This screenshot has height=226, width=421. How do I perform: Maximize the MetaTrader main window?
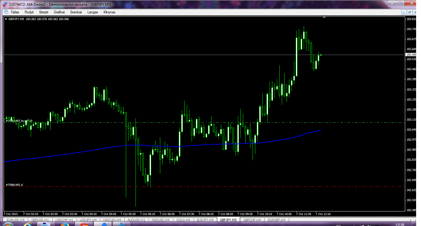tap(400, 3)
